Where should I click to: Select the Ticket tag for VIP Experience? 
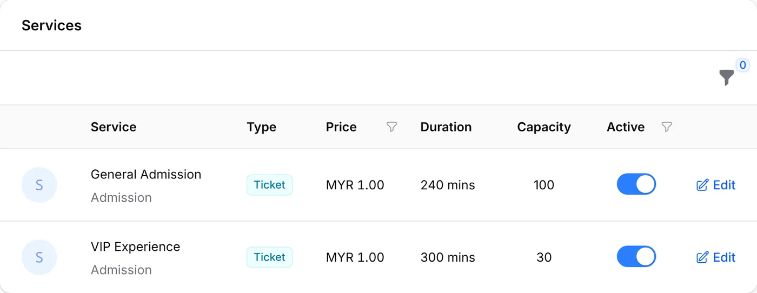click(x=269, y=257)
